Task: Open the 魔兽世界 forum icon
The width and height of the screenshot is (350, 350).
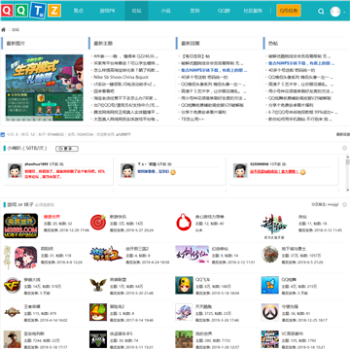Action: tap(20, 226)
